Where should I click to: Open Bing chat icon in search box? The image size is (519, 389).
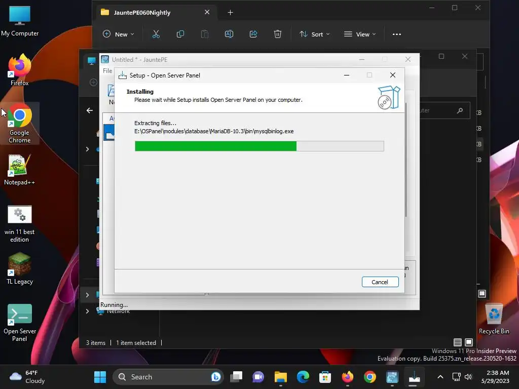(x=216, y=377)
